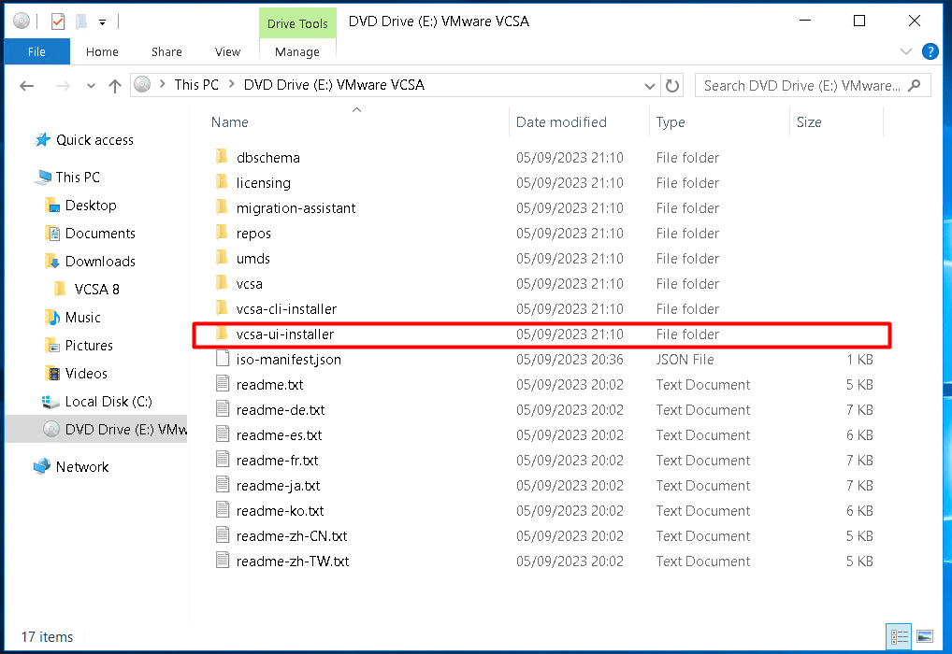The width and height of the screenshot is (952, 654).
Task: Open the Manage Drive Tools tab
Action: (296, 52)
